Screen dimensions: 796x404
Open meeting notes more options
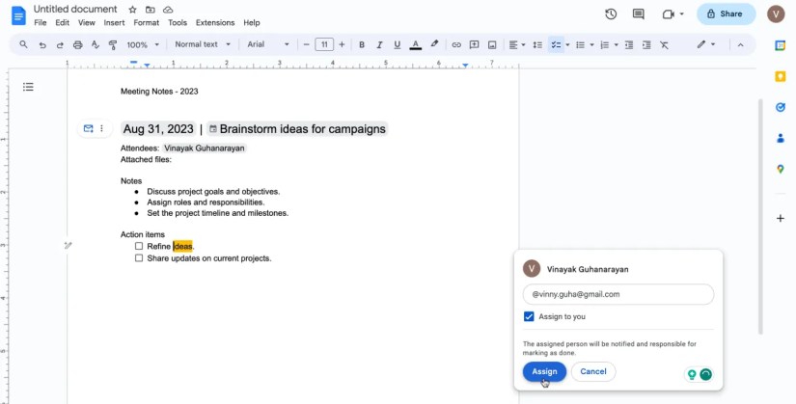point(102,129)
